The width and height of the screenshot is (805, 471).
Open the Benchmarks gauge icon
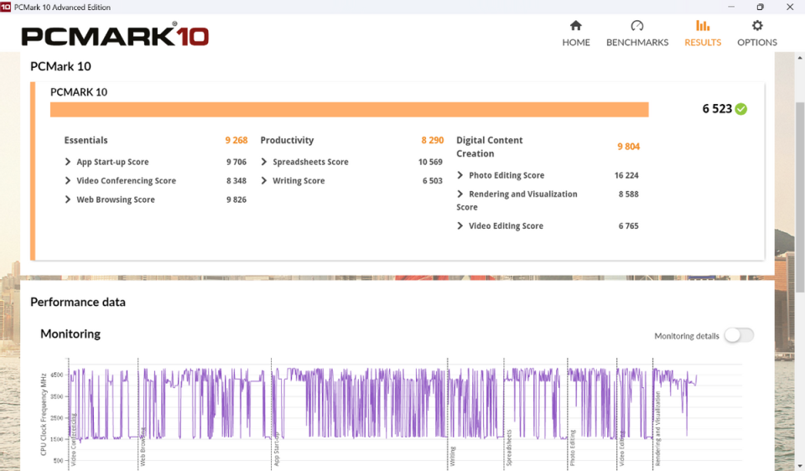pyautogui.click(x=637, y=26)
